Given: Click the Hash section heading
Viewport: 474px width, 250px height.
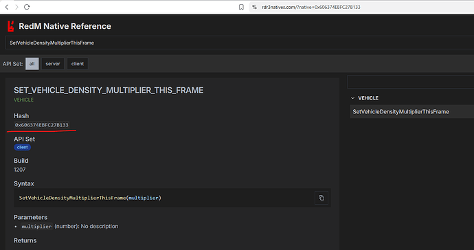Looking at the screenshot, I should (21, 116).
